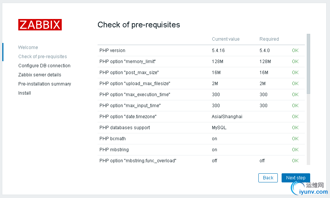Click the Current value column header
This screenshot has width=330, height=198.
point(226,39)
